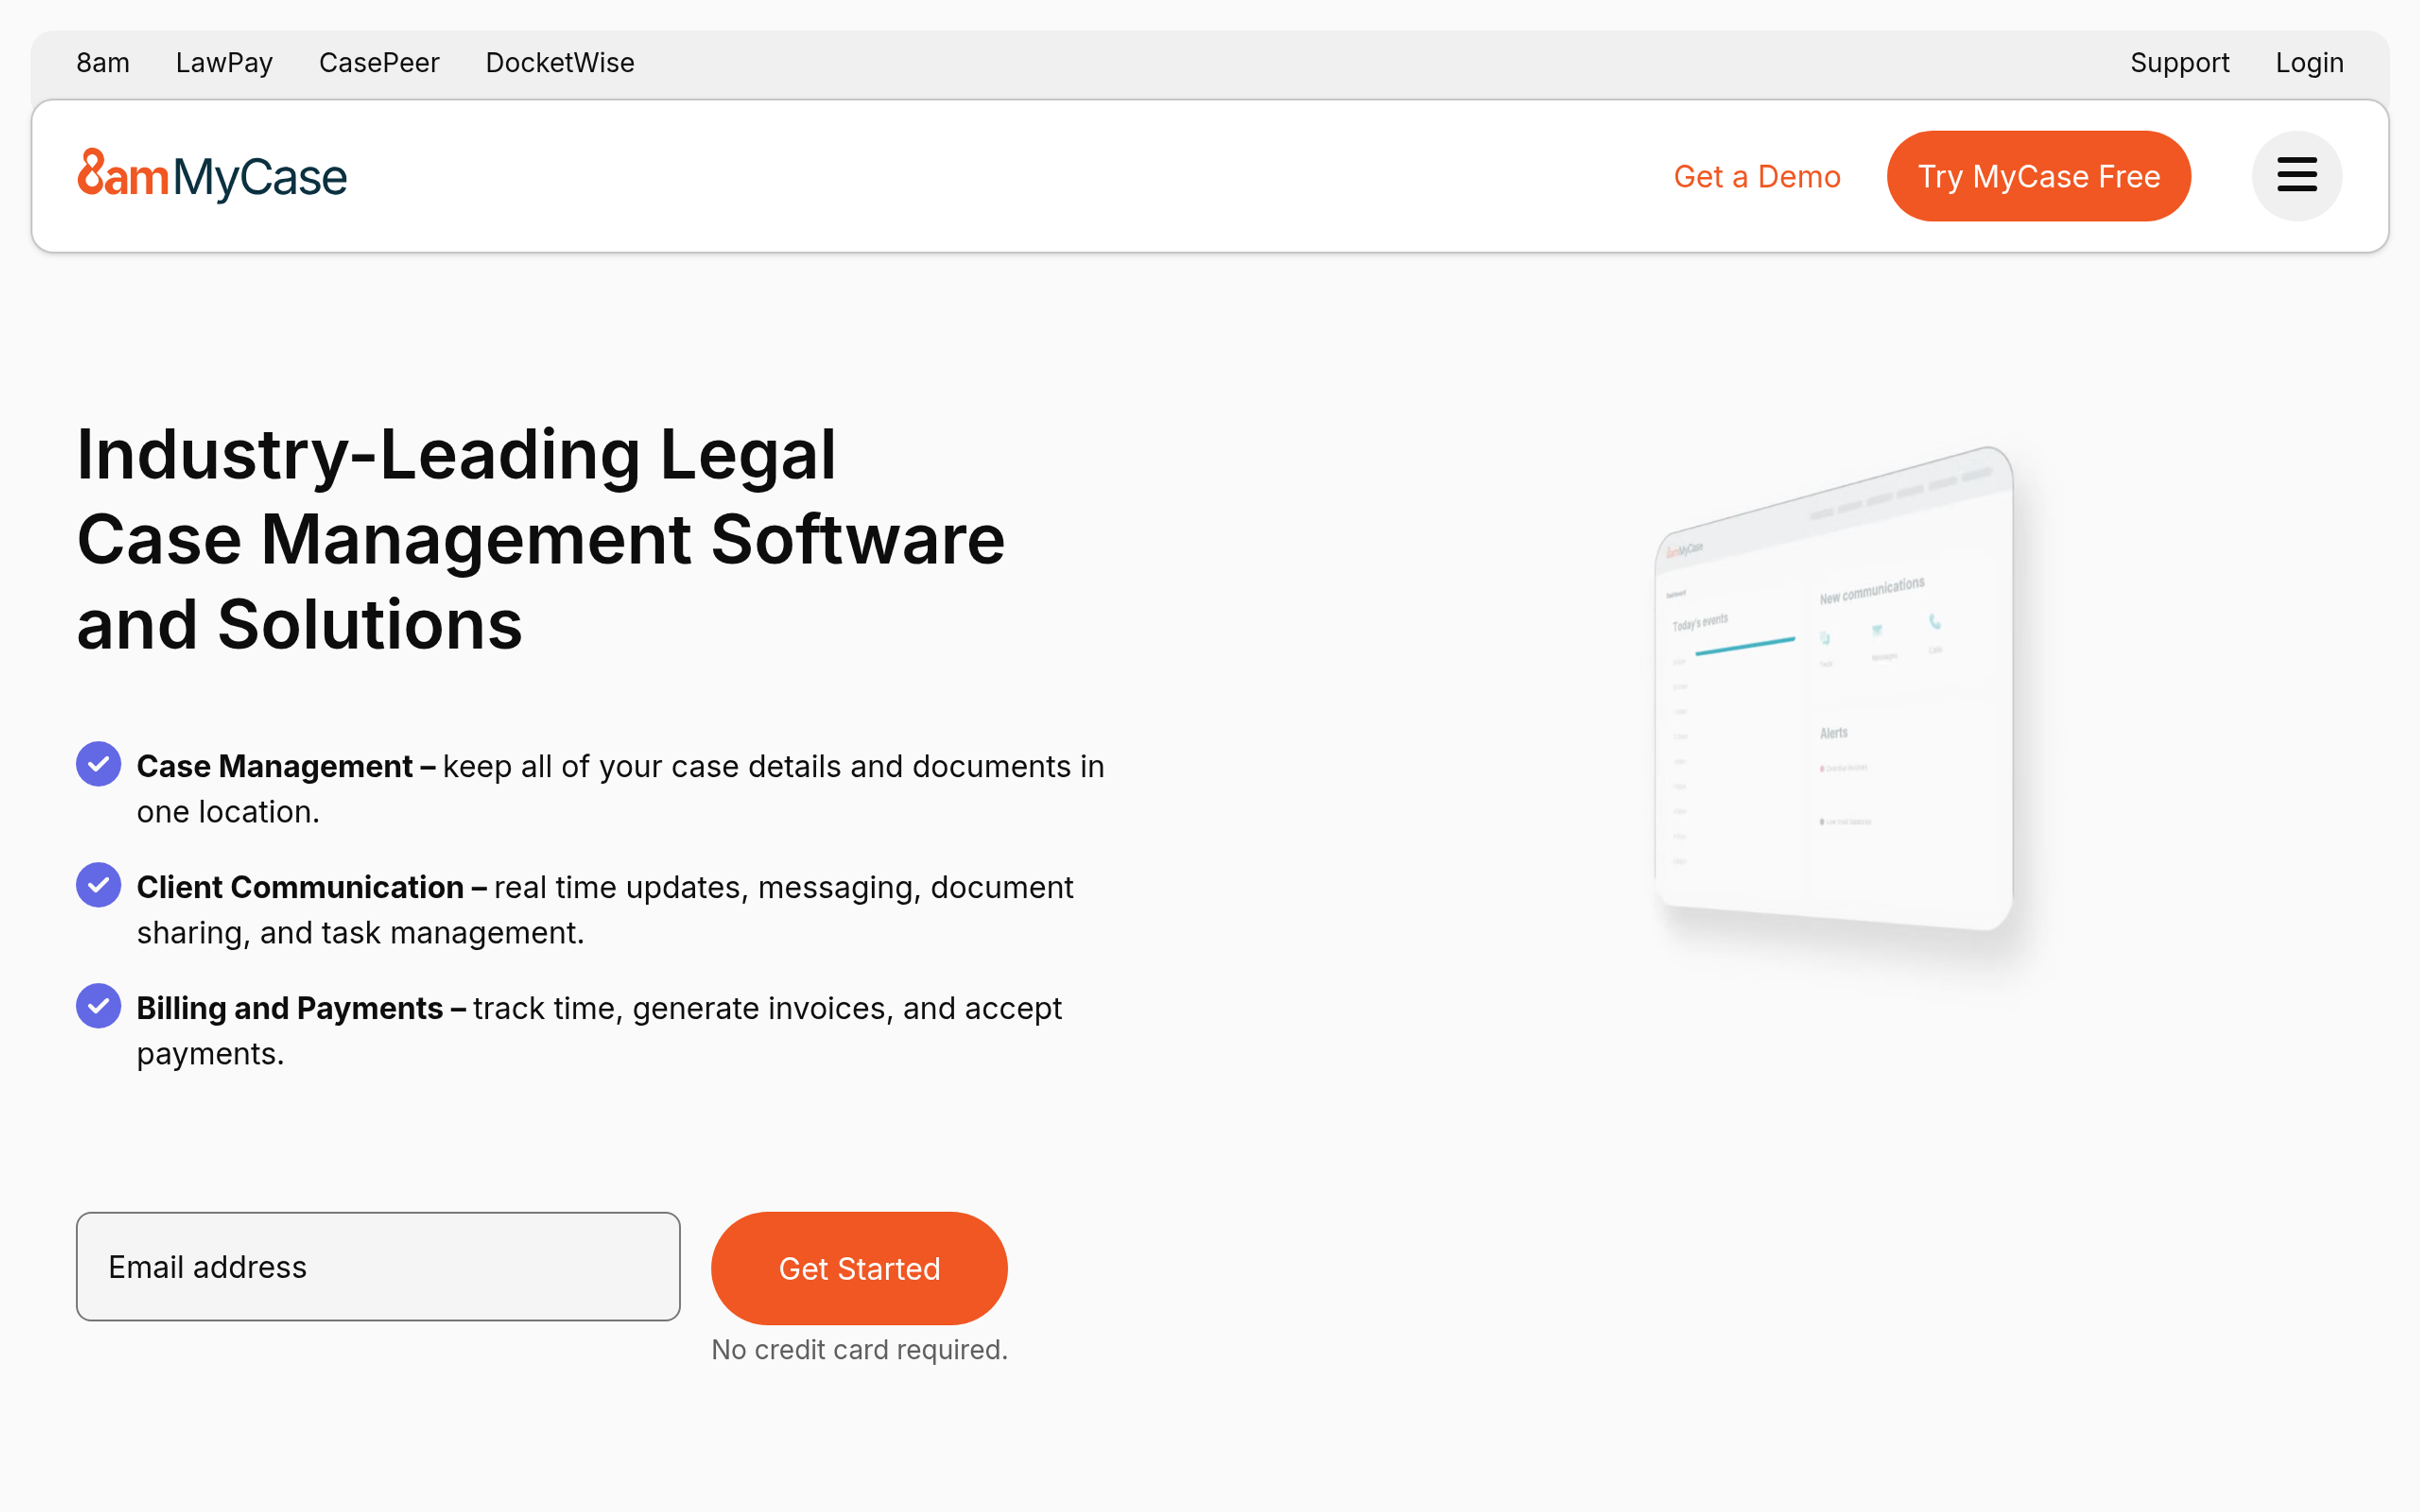Open the Support link
Viewport: 2420px width, 1512px height.
tap(2179, 63)
